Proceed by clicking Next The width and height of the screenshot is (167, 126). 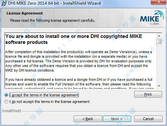pos(117,119)
